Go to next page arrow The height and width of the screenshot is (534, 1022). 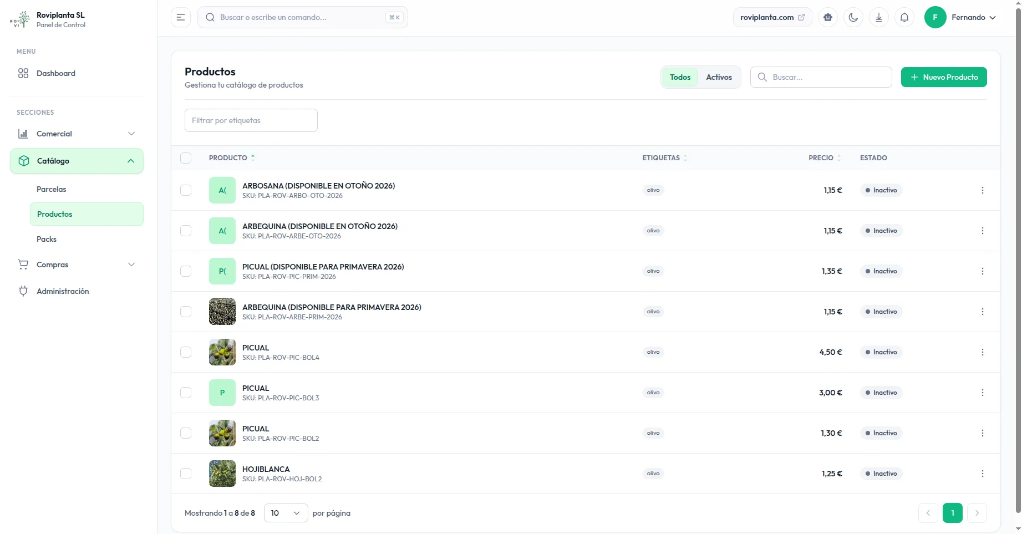click(x=977, y=513)
